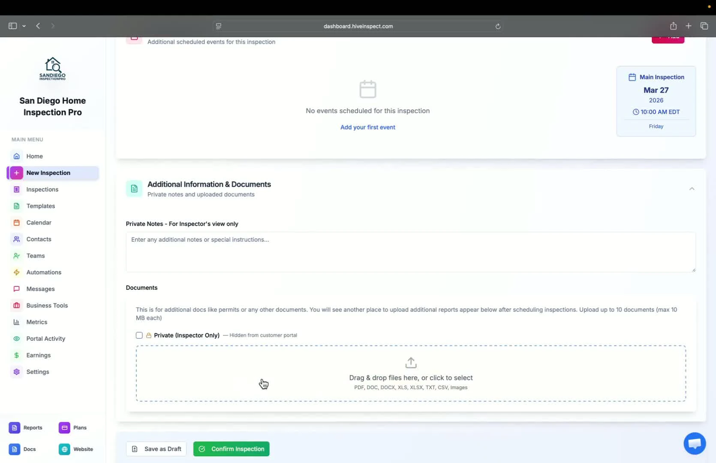Click the Contacts people icon
The height and width of the screenshot is (463, 716).
16,239
